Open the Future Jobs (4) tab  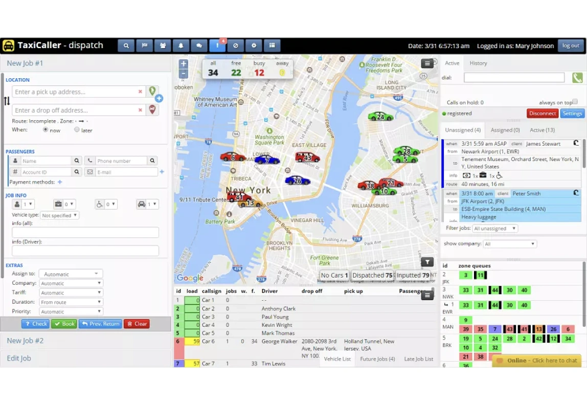tap(377, 358)
